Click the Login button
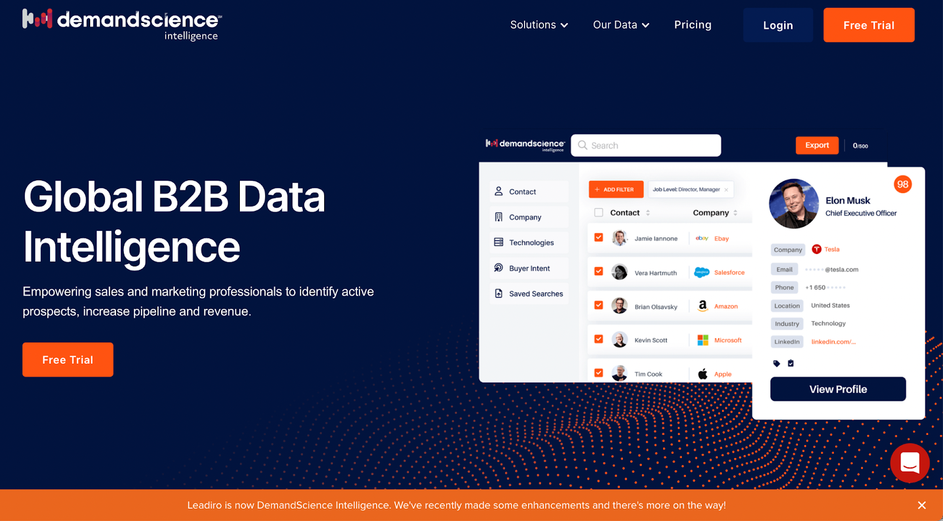Viewport: 943px width, 521px height. (778, 25)
